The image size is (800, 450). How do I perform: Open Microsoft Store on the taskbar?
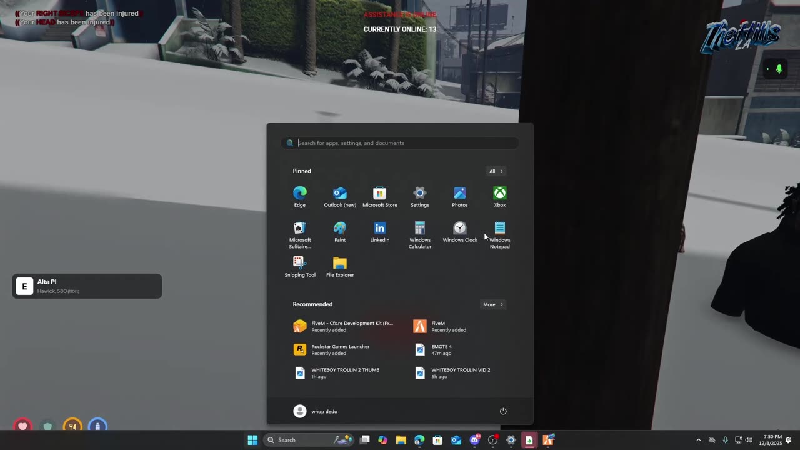438,440
